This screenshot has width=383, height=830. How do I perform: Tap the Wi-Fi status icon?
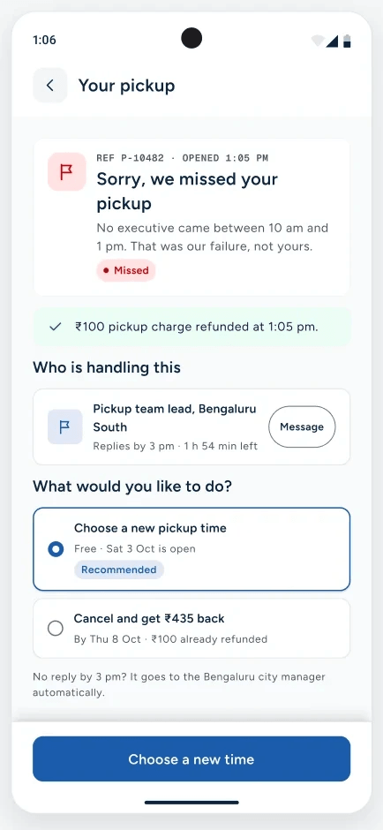pos(318,41)
